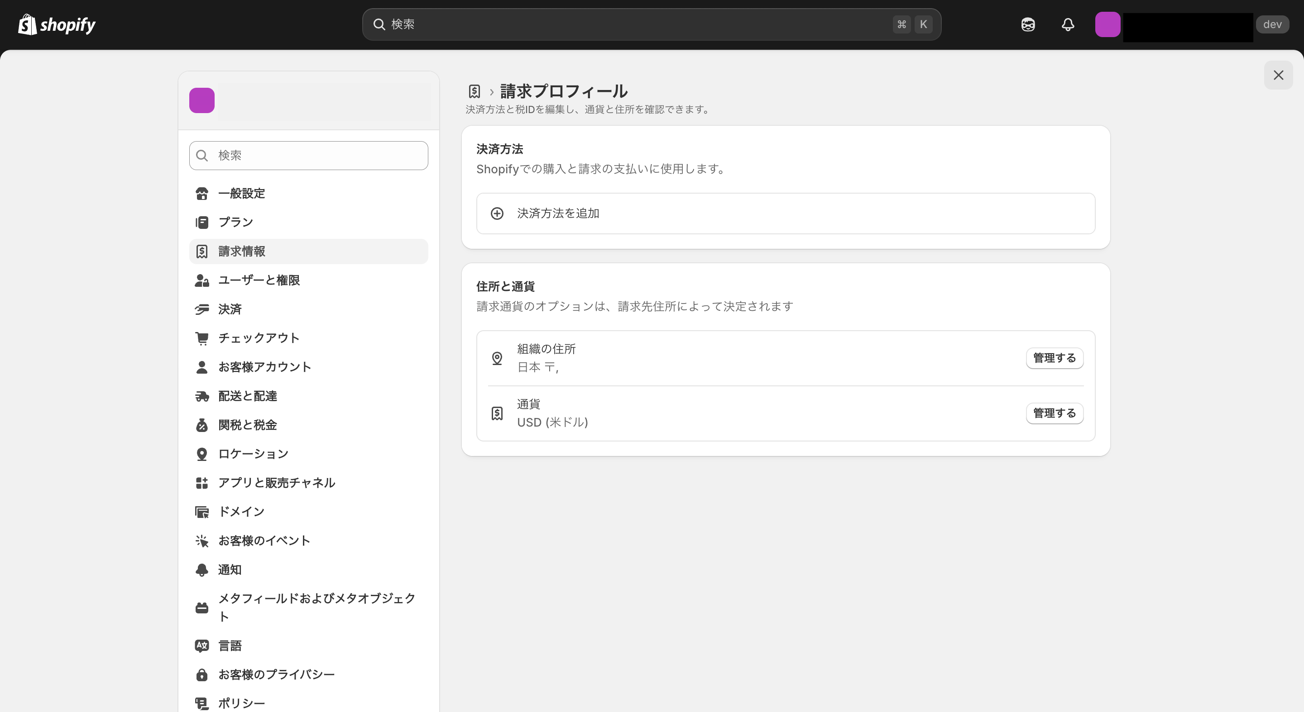1304x712 pixels.
Task: Click the dev assistant icon in top bar
Action: click(1028, 24)
